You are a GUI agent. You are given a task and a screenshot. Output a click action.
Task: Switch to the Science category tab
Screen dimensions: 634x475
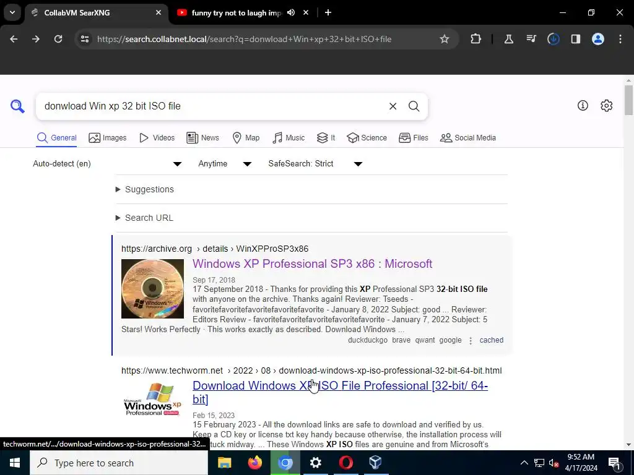367,138
